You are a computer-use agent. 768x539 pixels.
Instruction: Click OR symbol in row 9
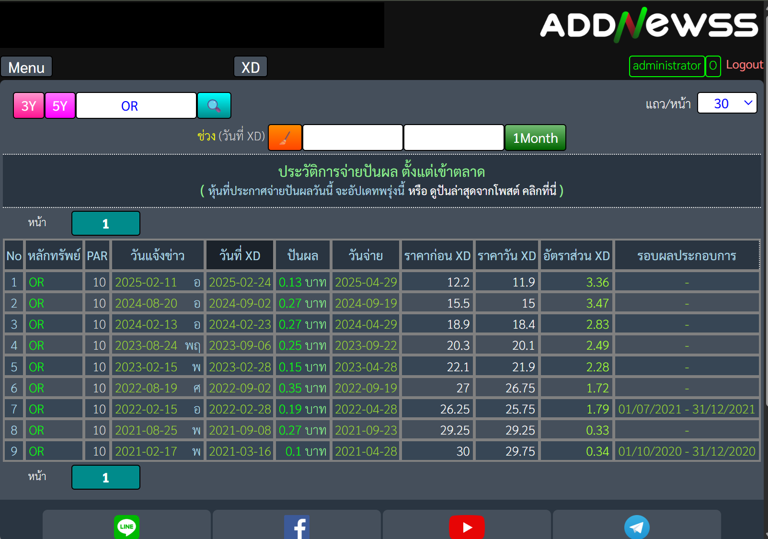tap(36, 451)
